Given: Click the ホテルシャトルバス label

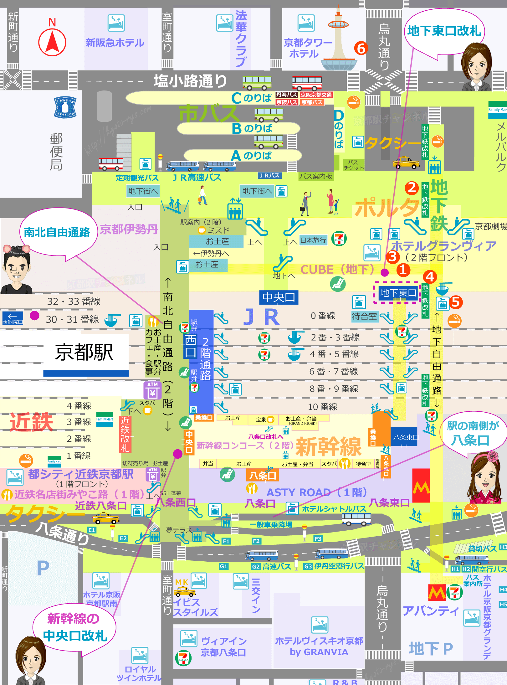Looking at the screenshot, I should click(x=334, y=509).
